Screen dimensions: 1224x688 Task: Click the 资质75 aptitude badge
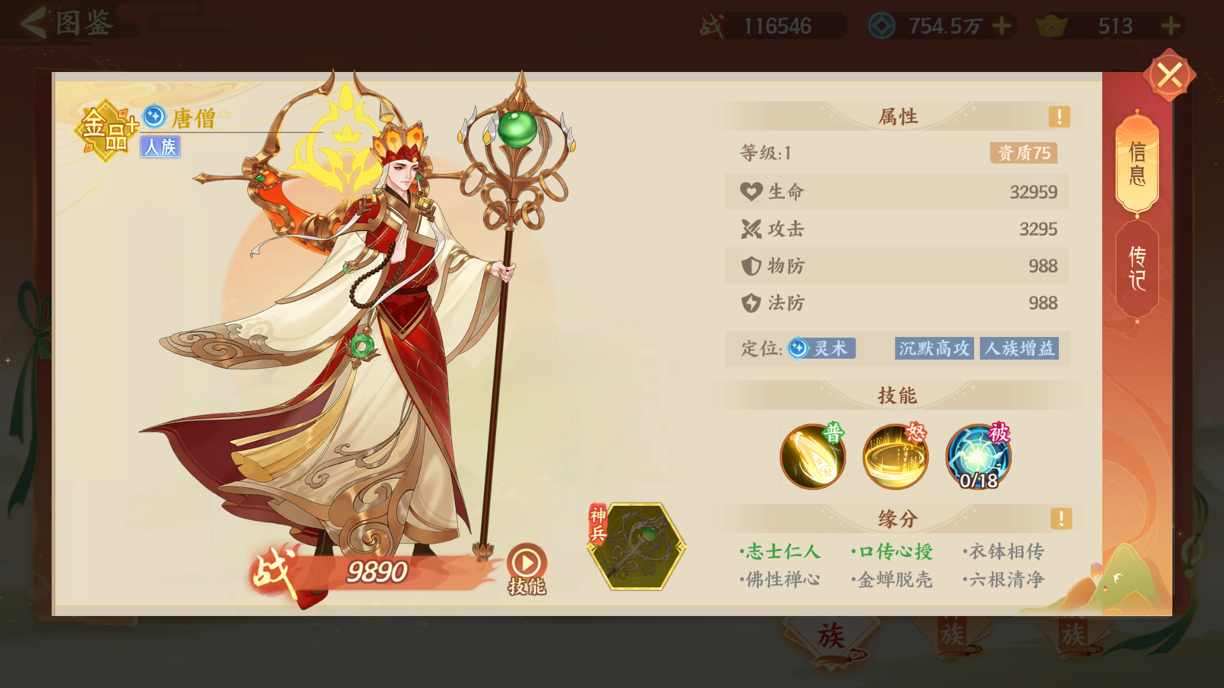tap(1024, 153)
